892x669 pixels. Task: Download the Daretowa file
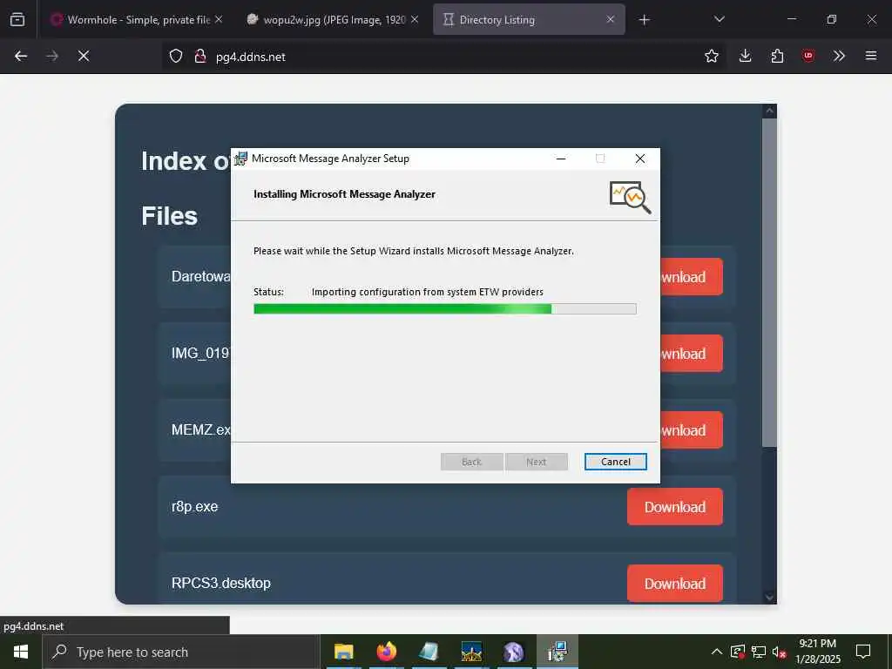click(691, 276)
